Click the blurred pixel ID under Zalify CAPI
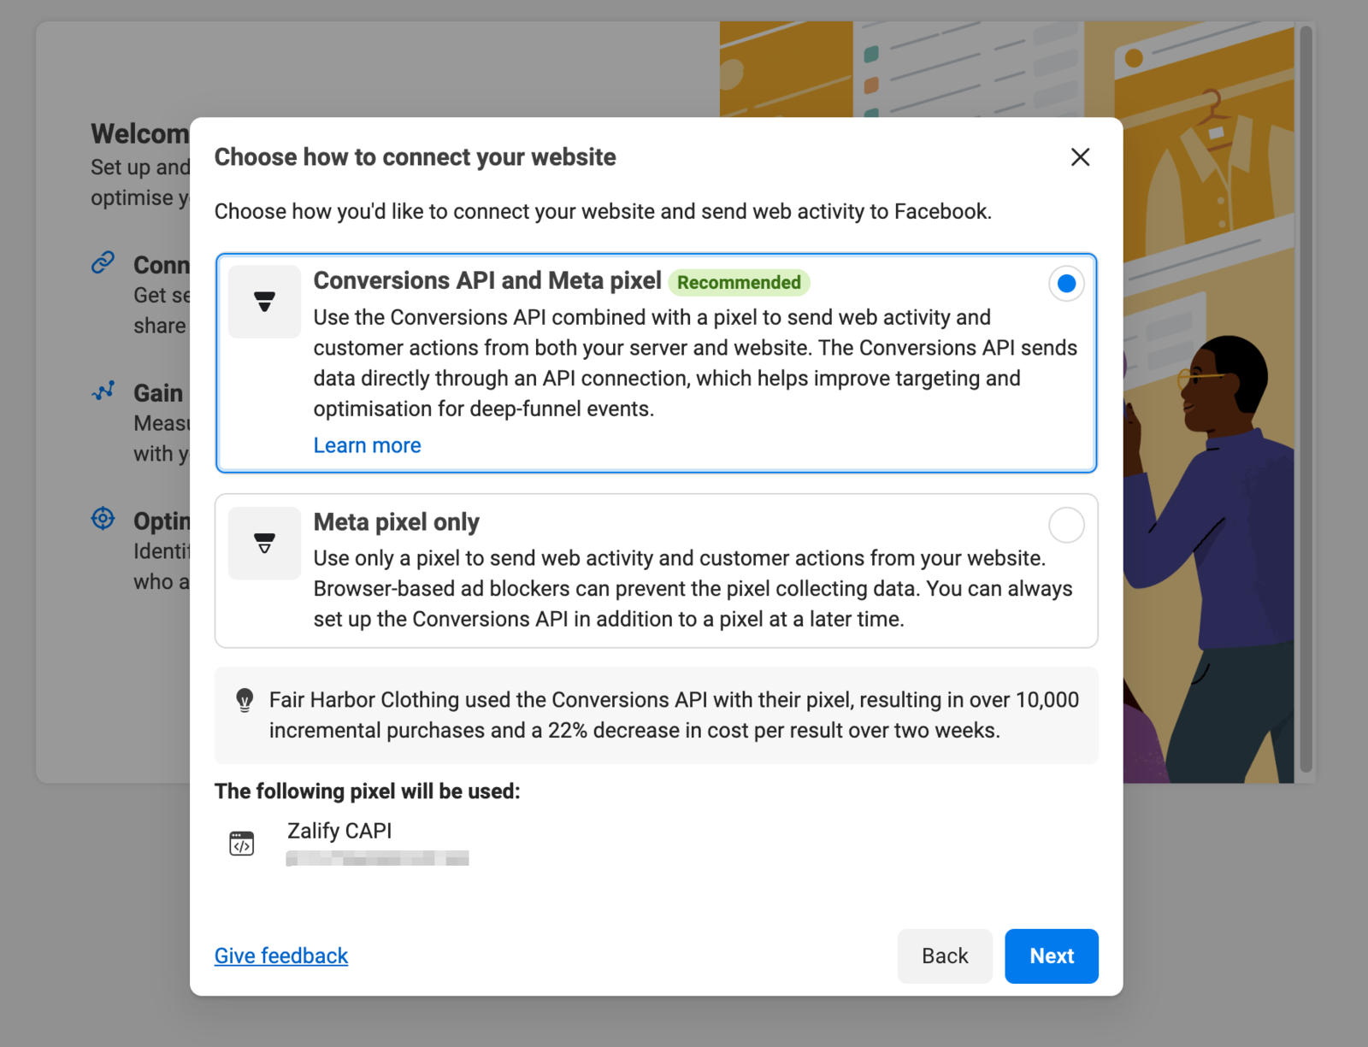This screenshot has height=1047, width=1368. tap(377, 858)
